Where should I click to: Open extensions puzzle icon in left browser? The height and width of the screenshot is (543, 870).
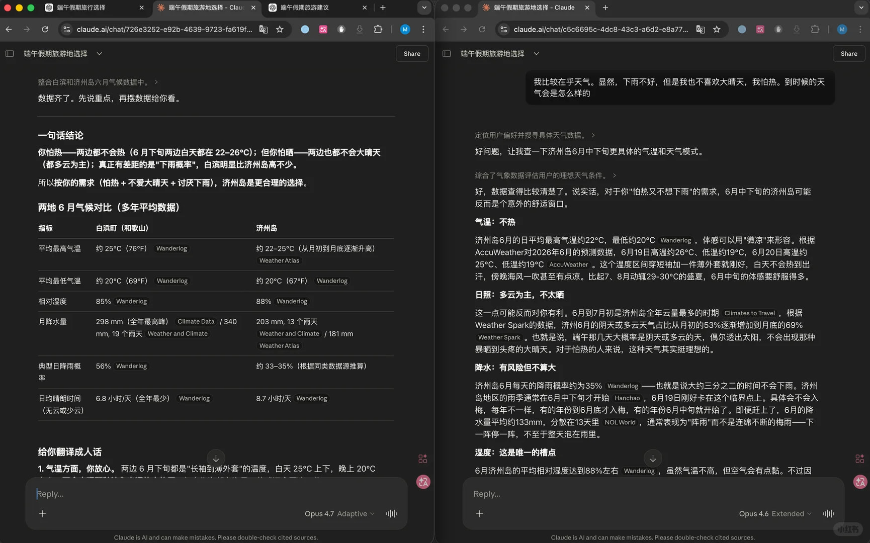point(378,29)
